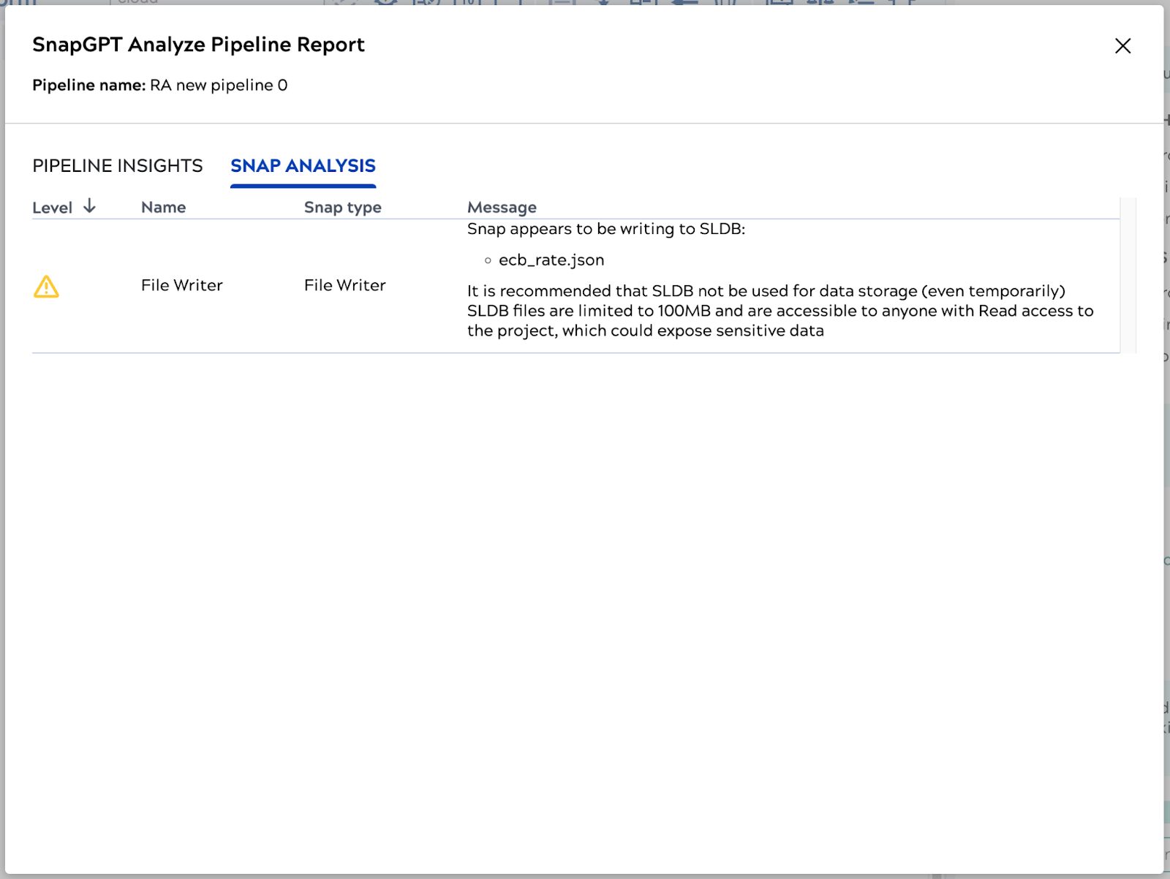Click the 'Pipeline name:' bold label
Viewport: 1170px width, 879px height.
pos(88,86)
